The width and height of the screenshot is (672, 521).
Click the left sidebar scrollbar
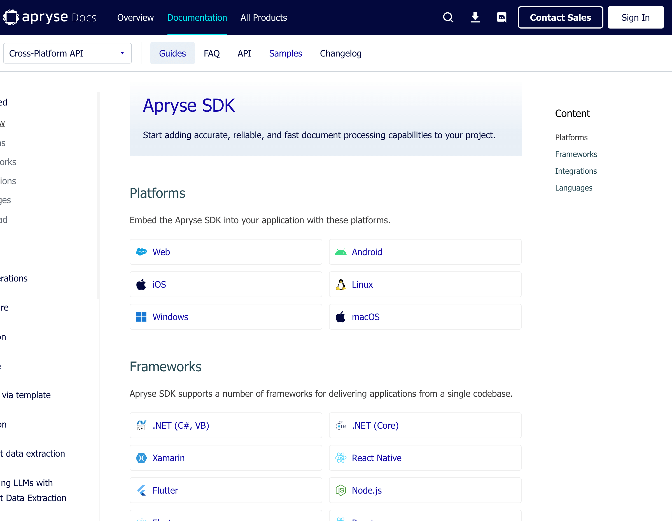pyautogui.click(x=99, y=195)
